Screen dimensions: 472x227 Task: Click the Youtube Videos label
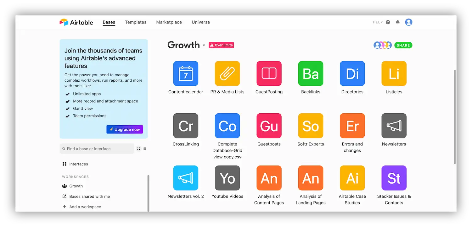pyautogui.click(x=227, y=196)
